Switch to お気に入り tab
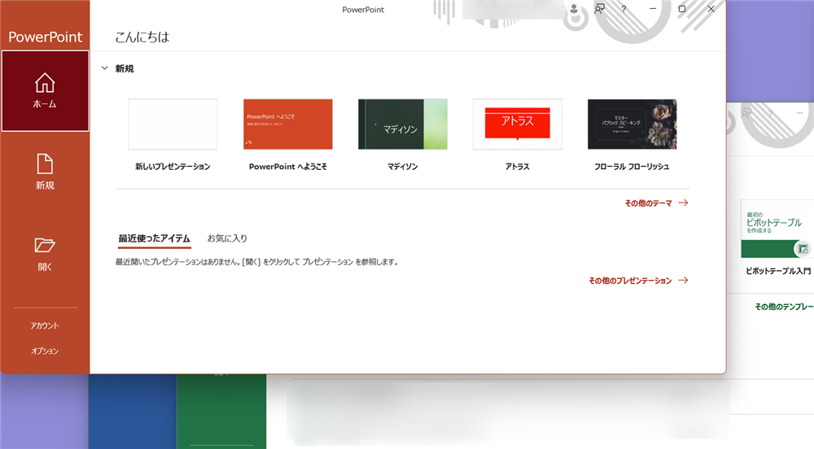Viewport: 814px width, 449px height. tap(227, 238)
